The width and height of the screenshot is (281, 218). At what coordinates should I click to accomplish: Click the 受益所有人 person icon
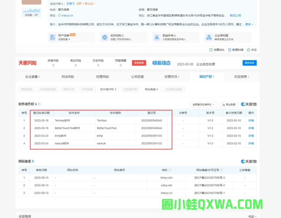157,37
